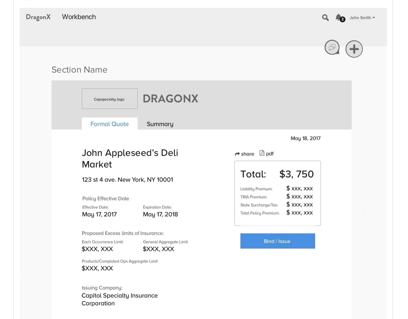The image size is (408, 319).
Task: Click the notification count badge
Action: [343, 19]
